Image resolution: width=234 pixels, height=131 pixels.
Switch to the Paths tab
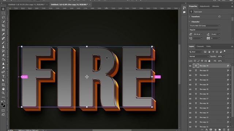(208, 46)
